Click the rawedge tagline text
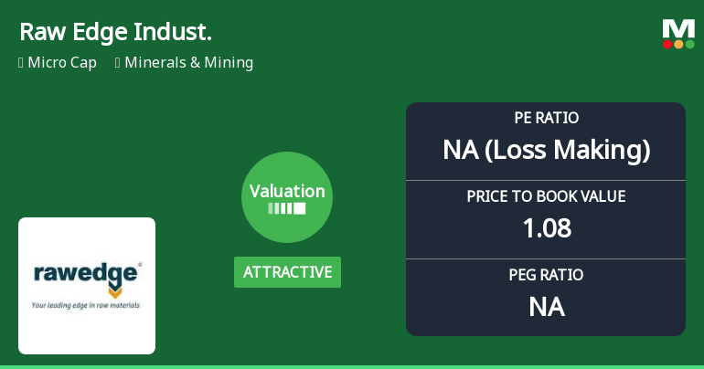The image size is (704, 369). coord(86,305)
